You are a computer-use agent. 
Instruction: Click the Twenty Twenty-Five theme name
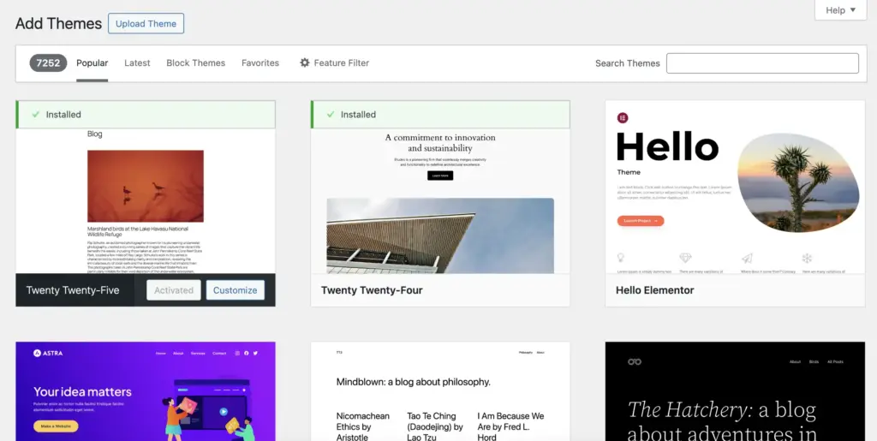(73, 290)
